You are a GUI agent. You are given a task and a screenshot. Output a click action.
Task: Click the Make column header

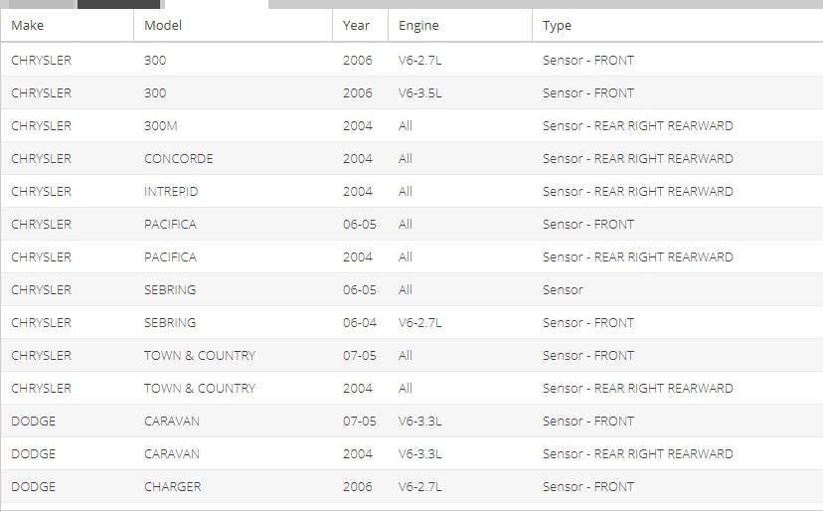point(68,25)
